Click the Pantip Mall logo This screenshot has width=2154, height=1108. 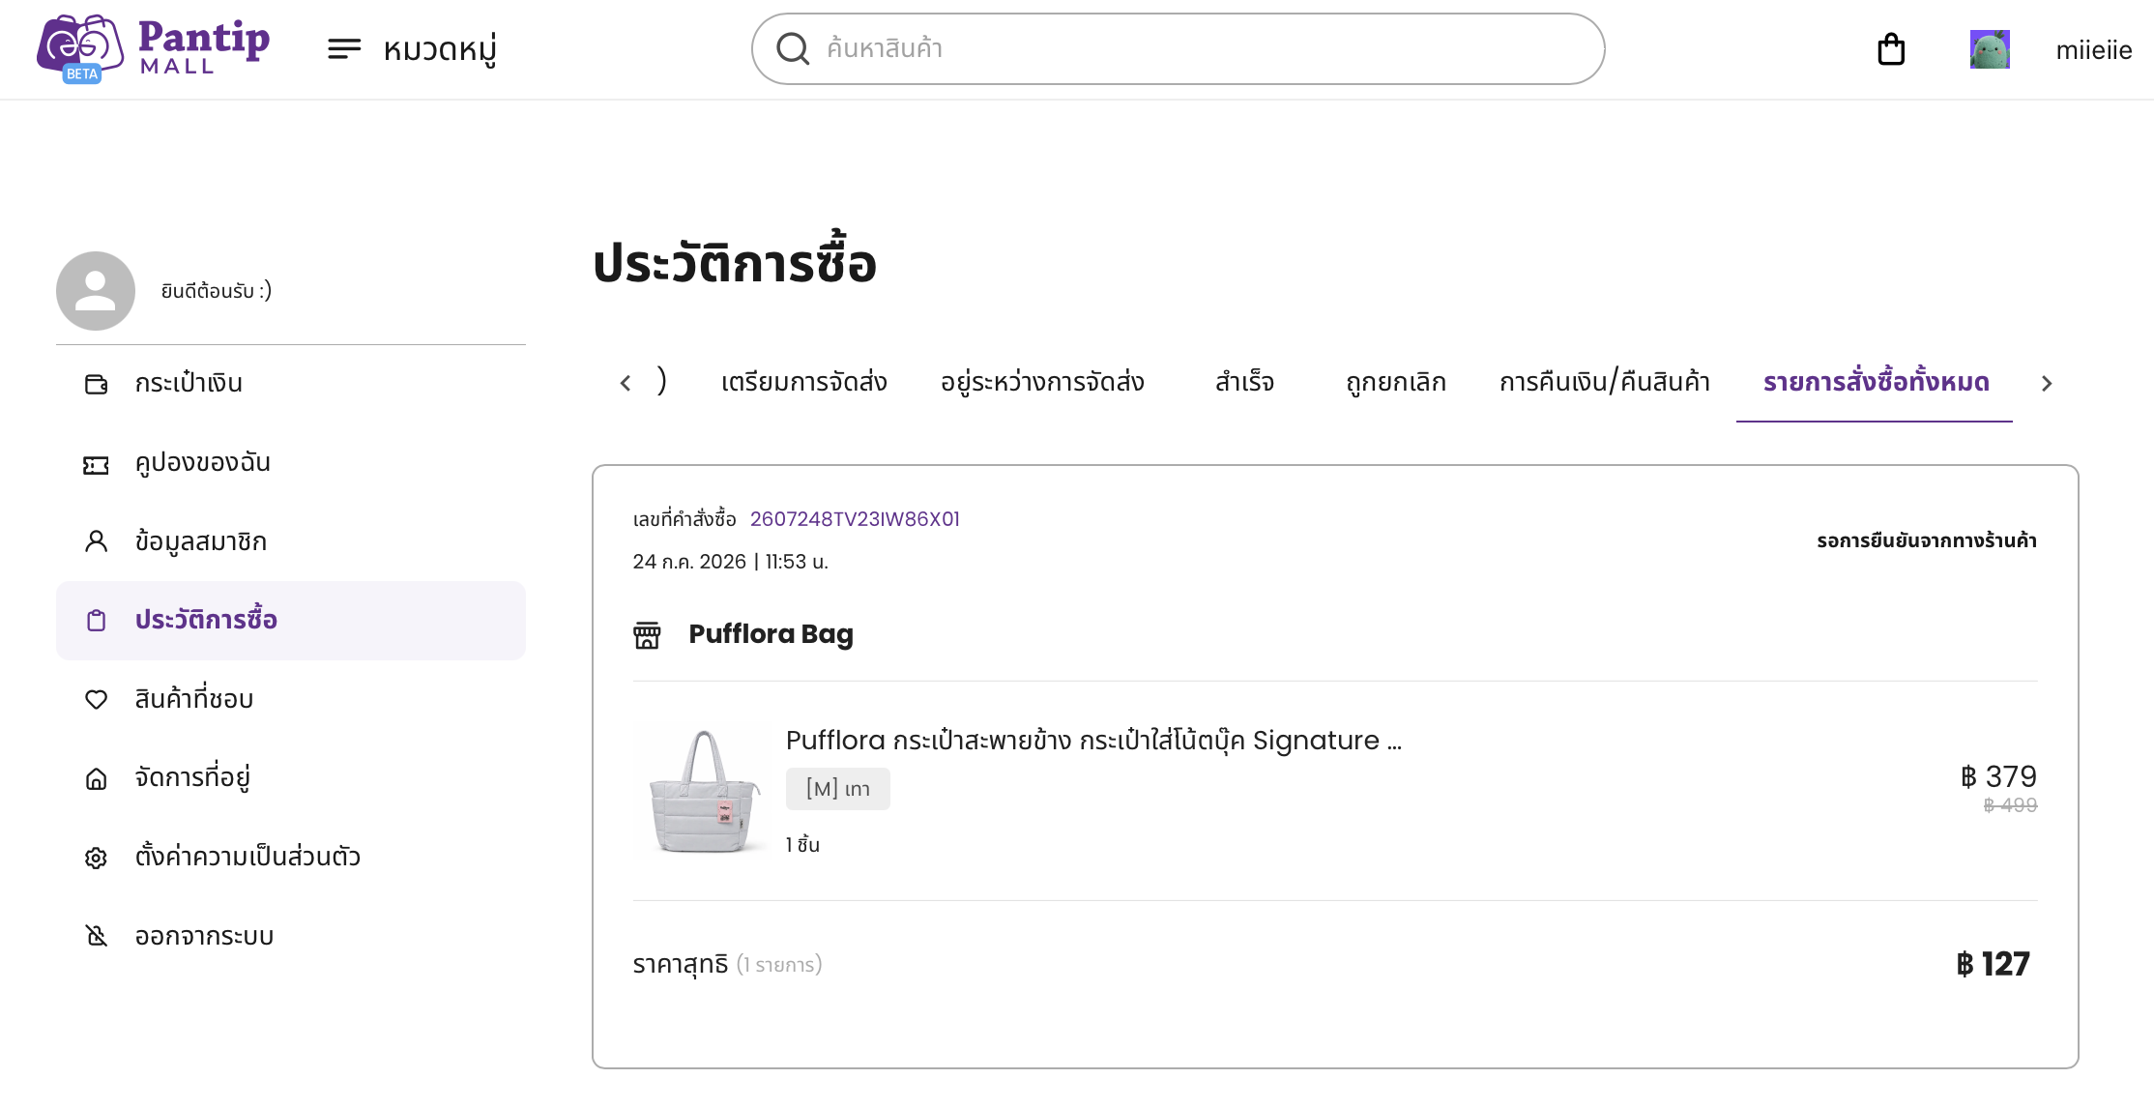tap(154, 49)
